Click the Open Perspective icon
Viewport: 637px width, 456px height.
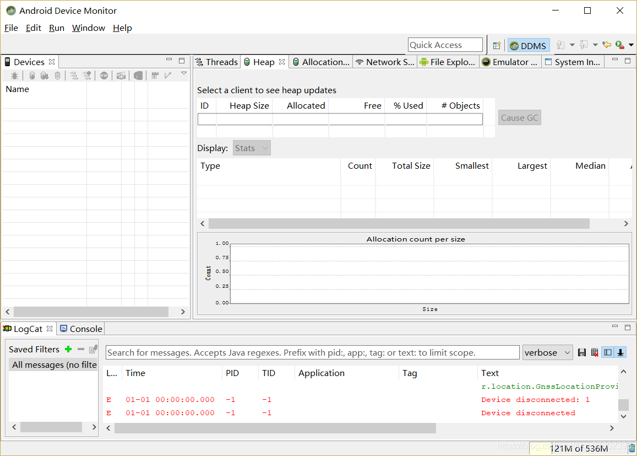point(497,46)
